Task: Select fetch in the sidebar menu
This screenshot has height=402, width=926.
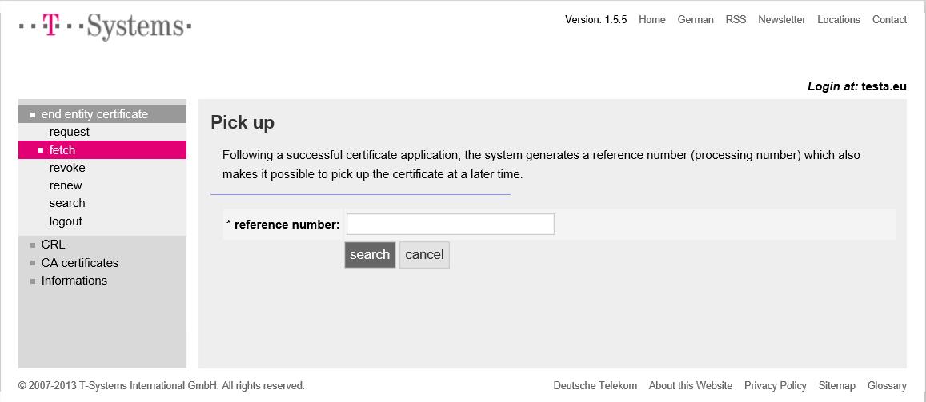Action: click(62, 150)
